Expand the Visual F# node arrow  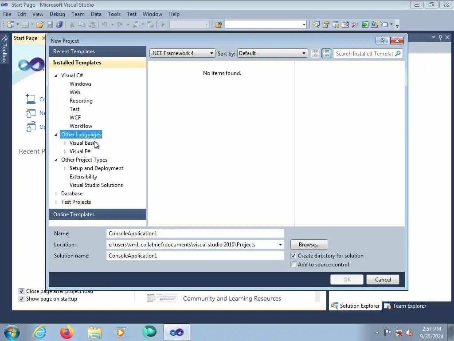point(65,151)
